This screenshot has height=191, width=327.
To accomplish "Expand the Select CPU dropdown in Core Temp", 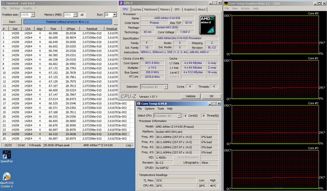I will pos(180,115).
